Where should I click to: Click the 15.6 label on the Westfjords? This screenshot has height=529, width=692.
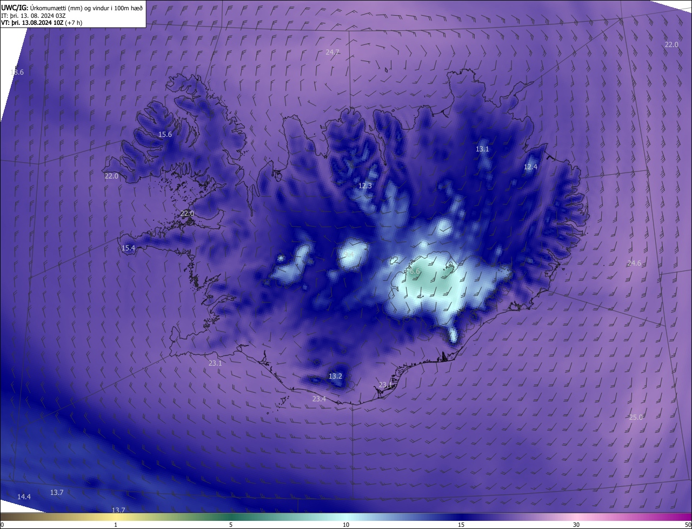click(x=165, y=135)
